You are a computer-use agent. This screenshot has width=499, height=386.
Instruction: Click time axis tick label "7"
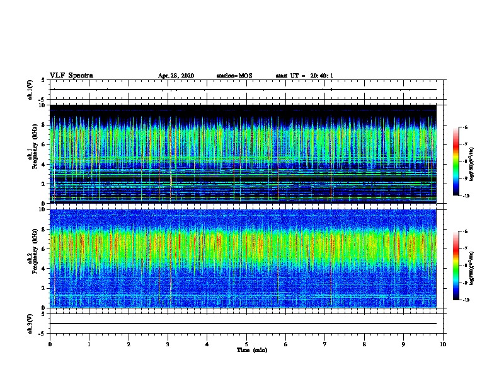point(325,344)
